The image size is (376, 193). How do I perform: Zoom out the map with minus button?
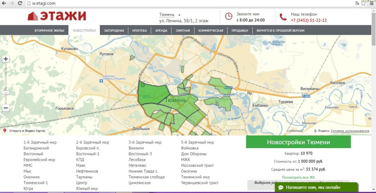tap(6, 108)
